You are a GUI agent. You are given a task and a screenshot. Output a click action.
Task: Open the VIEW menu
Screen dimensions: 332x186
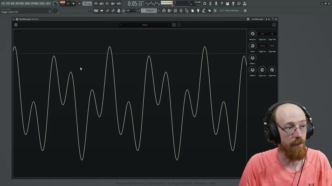pos(27,4)
